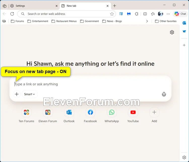Open the News - Blogs favorites folder
The image size is (189, 162).
[x=112, y=21]
